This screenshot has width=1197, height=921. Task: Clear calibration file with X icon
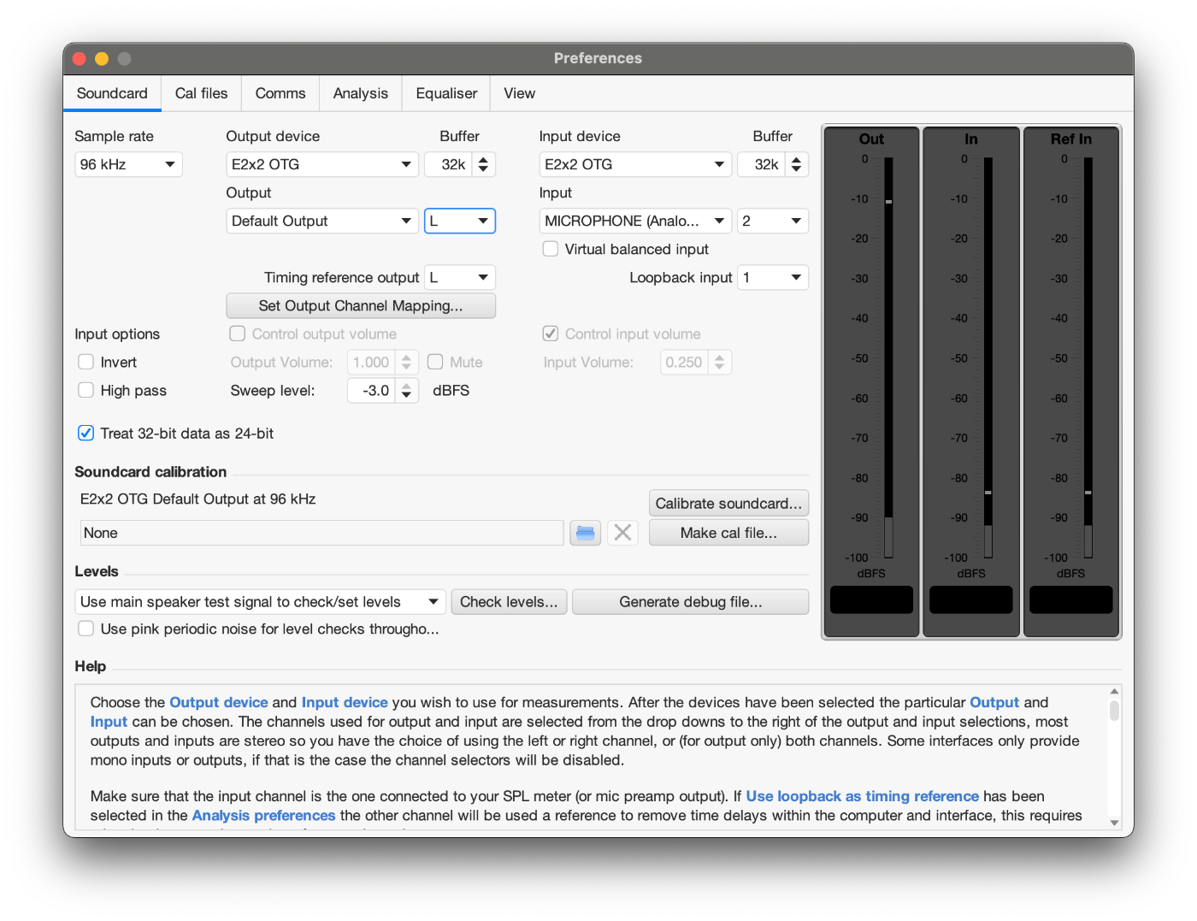(622, 533)
